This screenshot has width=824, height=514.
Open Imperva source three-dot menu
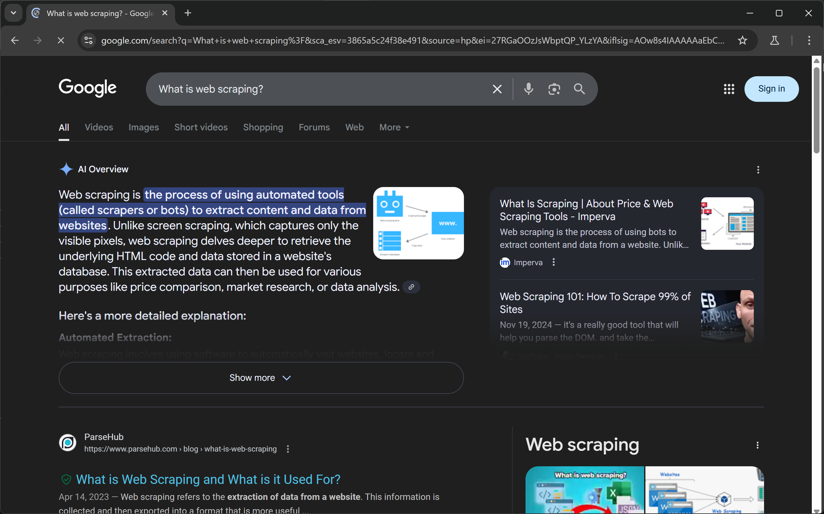tap(553, 262)
